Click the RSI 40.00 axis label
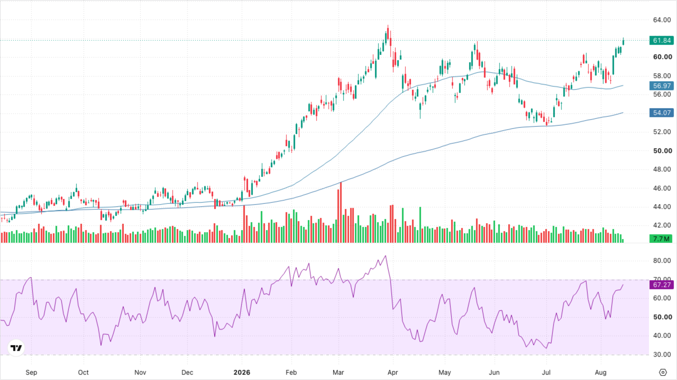Screen dimensions: 677x380 pos(662,335)
